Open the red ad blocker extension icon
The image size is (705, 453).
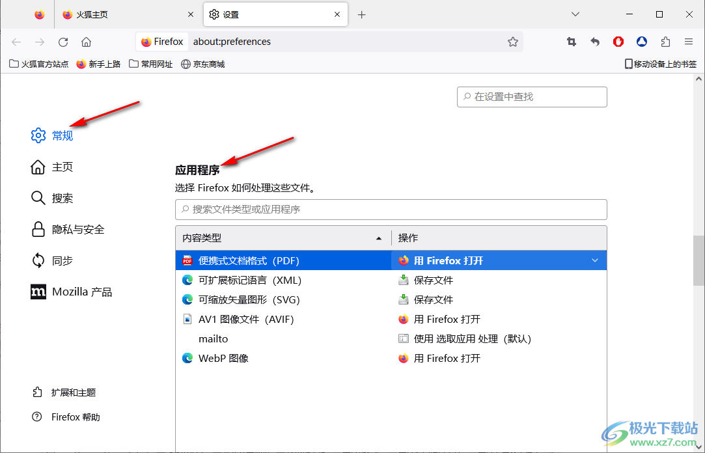click(618, 42)
